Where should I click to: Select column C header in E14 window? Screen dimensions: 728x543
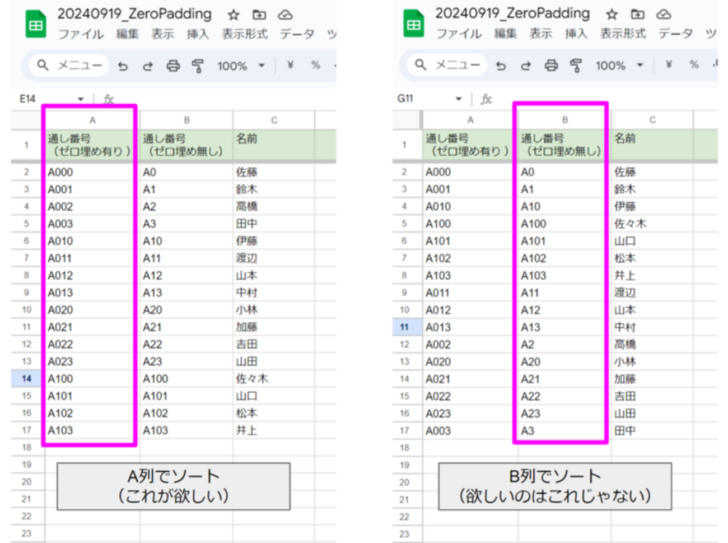coord(274,120)
